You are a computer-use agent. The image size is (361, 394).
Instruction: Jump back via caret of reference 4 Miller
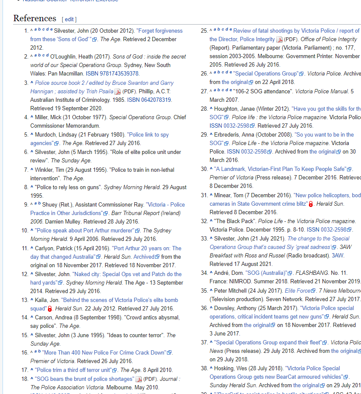point(32,117)
